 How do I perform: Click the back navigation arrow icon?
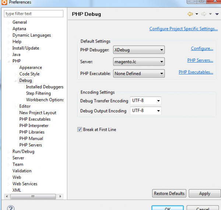190,14
